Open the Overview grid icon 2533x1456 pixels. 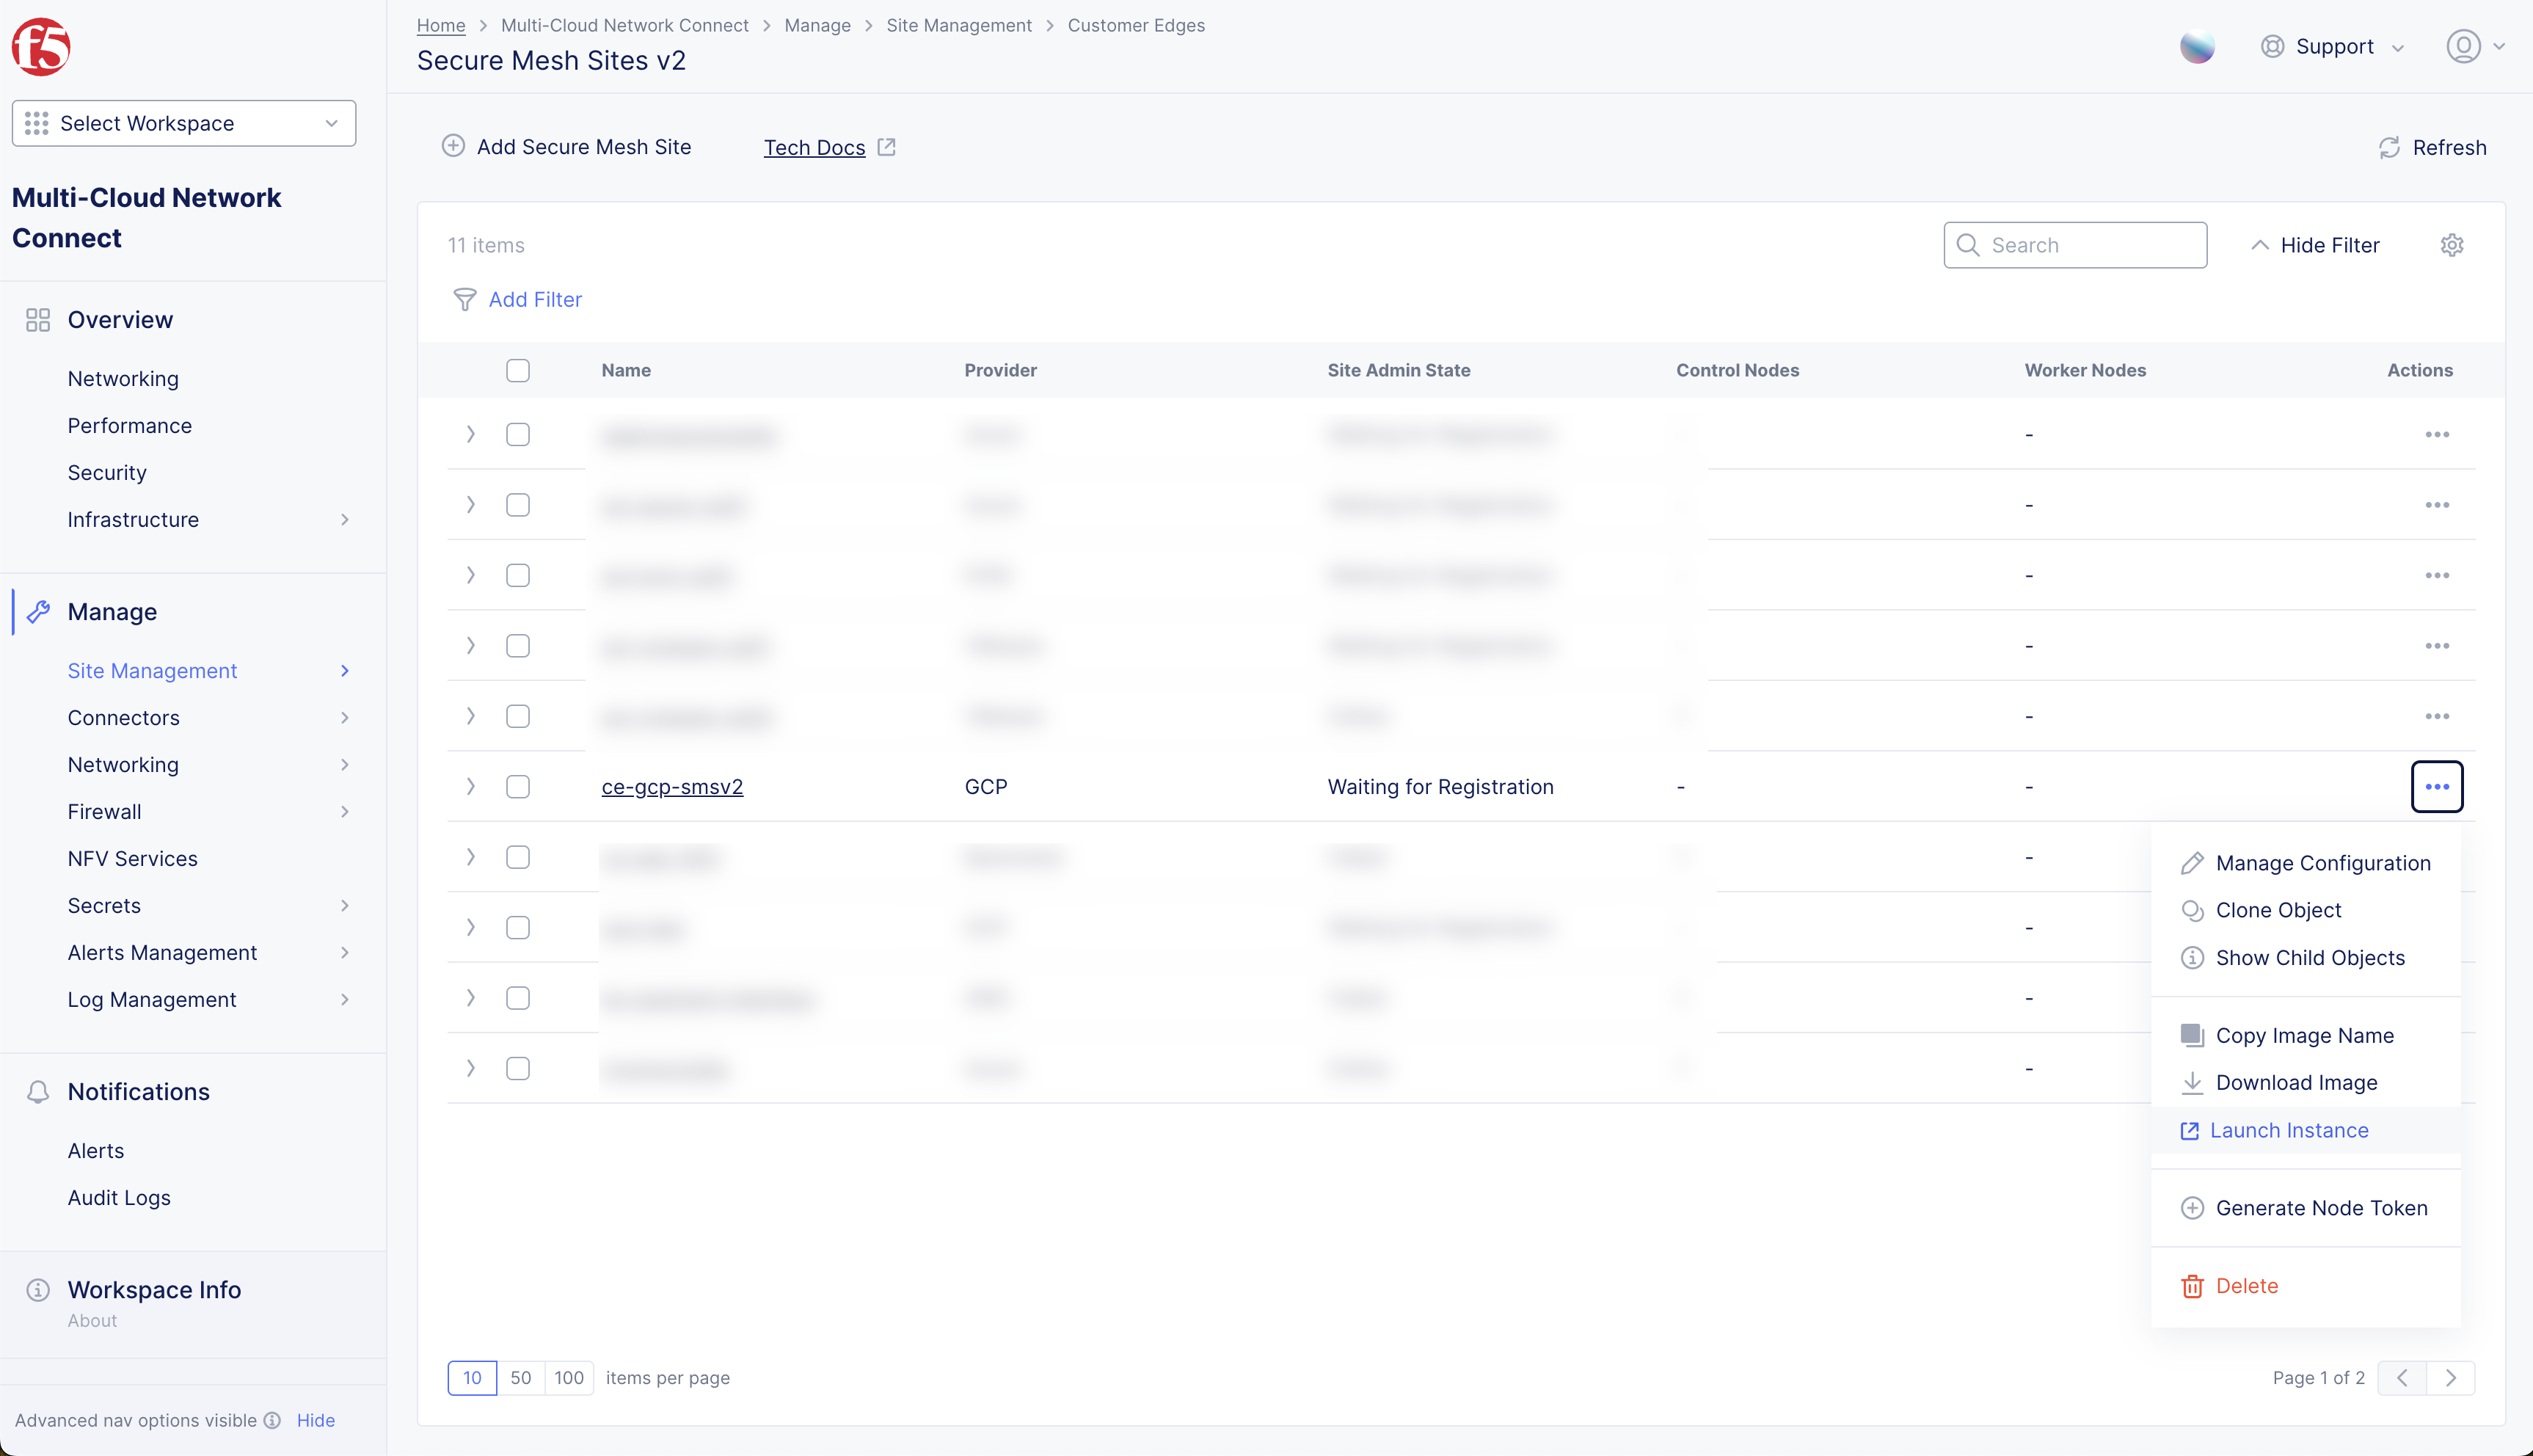point(38,320)
